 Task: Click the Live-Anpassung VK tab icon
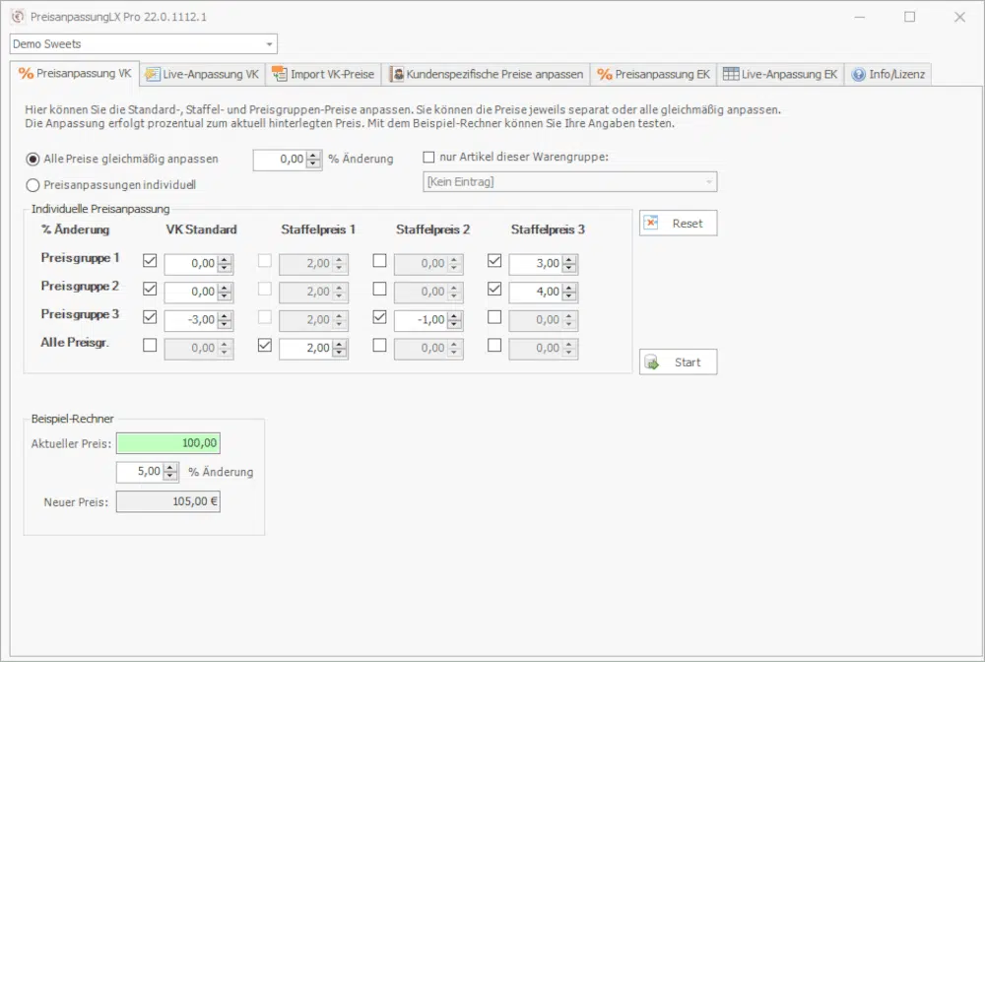[153, 74]
